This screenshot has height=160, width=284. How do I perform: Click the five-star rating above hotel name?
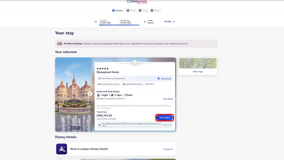click(x=103, y=69)
